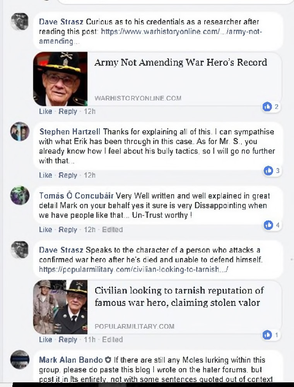
Task: Reply to Tomás Ó Concubáir's comment
Action: 68,229
